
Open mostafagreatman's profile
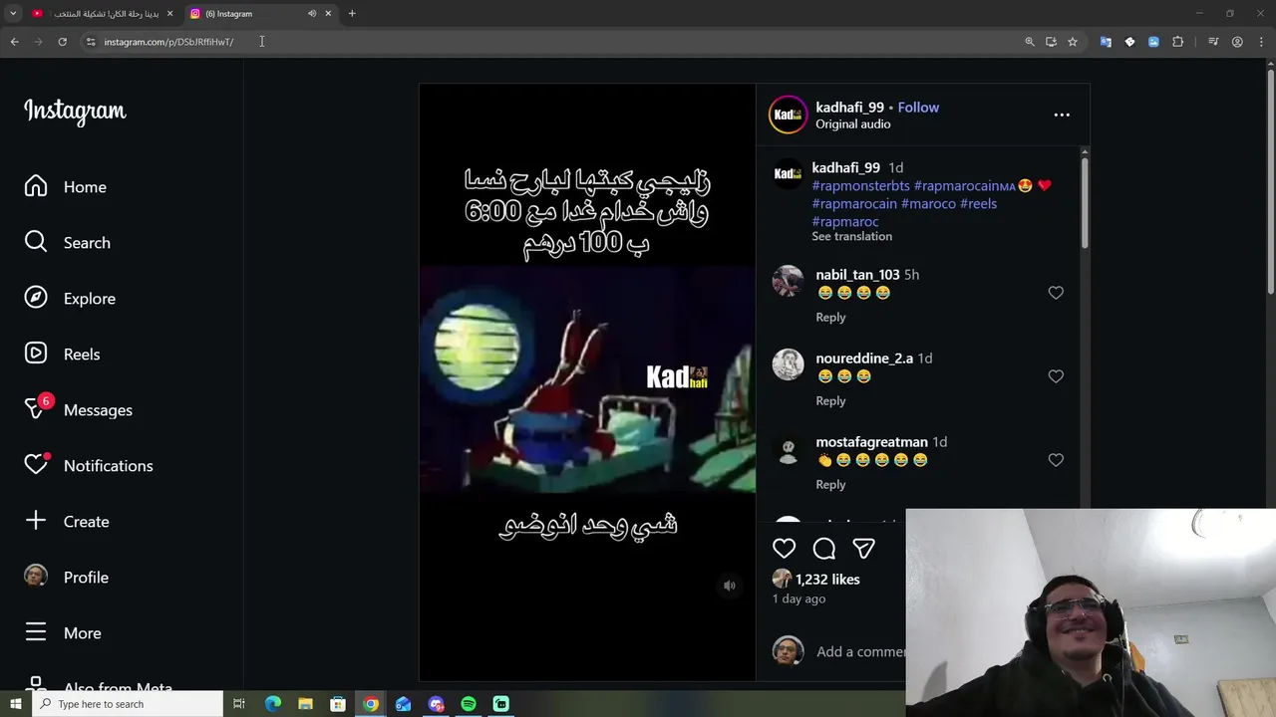coord(871,442)
